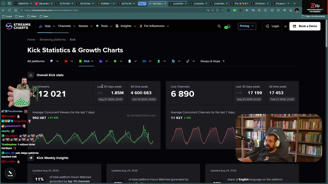Image resolution: width=328 pixels, height=184 pixels.
Task: Open the Sosyal bookmarks folder
Action: [x=7, y=16]
